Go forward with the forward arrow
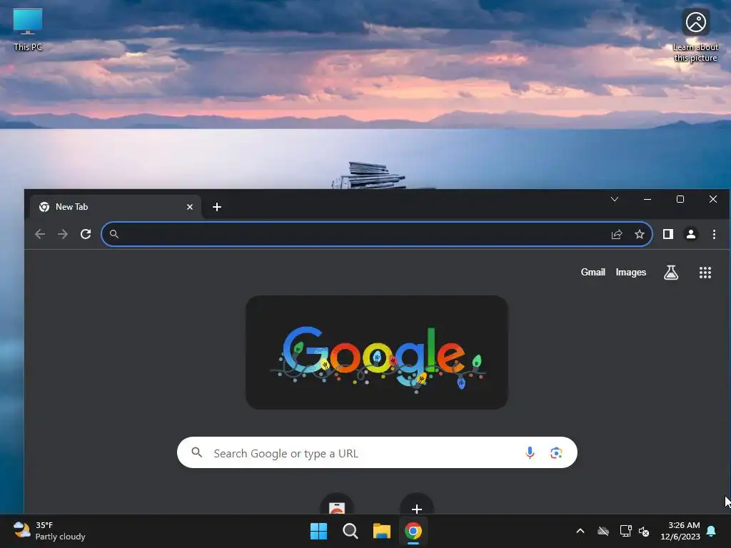The height and width of the screenshot is (548, 731). click(63, 234)
